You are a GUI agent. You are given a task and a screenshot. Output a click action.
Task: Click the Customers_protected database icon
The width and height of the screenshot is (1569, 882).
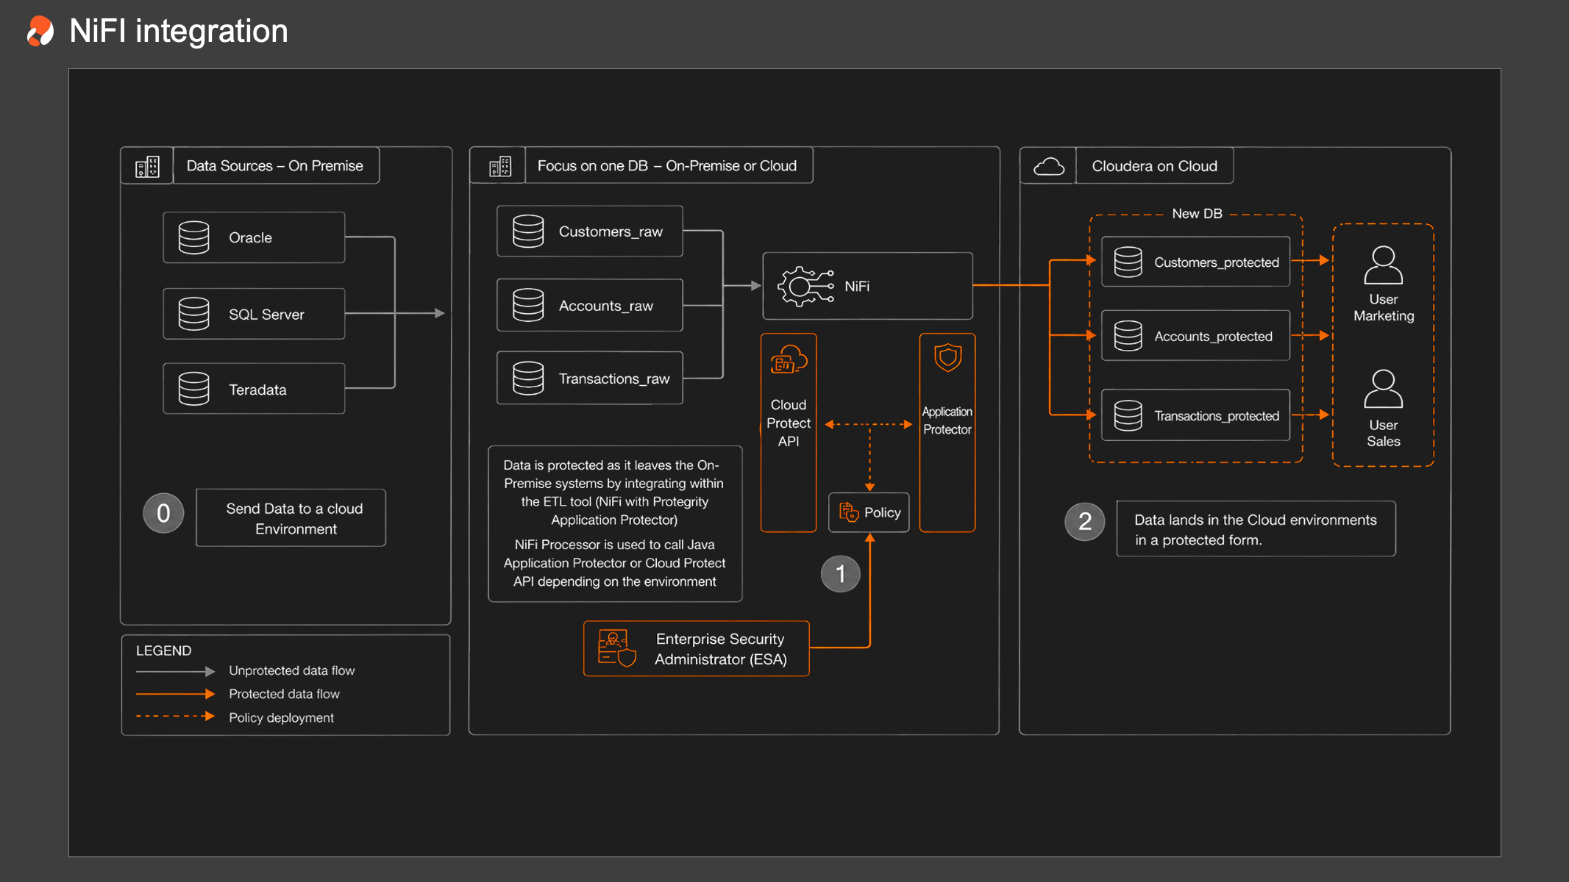tap(1128, 262)
